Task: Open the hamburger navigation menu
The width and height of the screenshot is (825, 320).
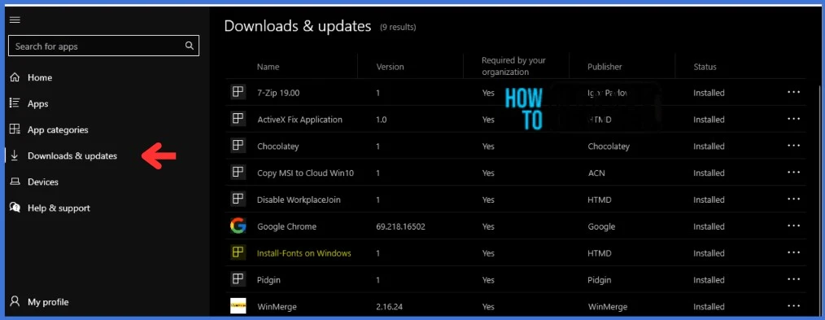Action: click(x=15, y=20)
